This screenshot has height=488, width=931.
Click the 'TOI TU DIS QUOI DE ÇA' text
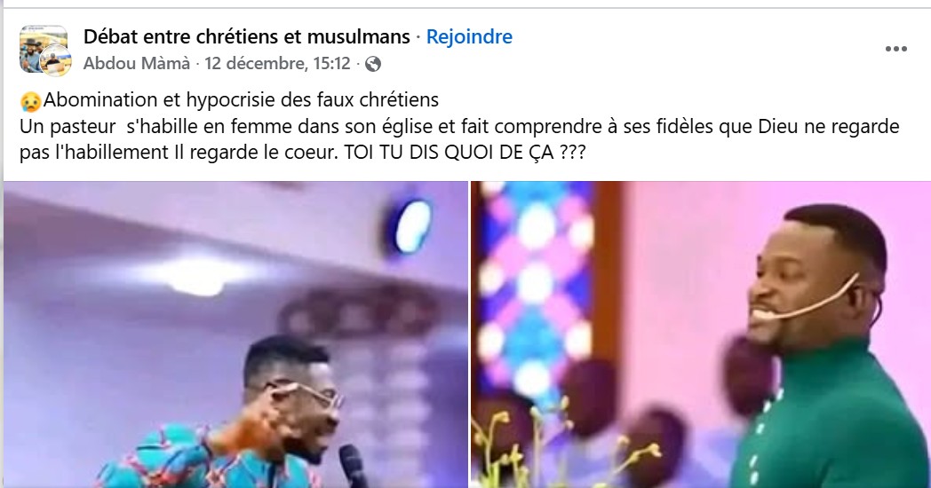point(465,153)
